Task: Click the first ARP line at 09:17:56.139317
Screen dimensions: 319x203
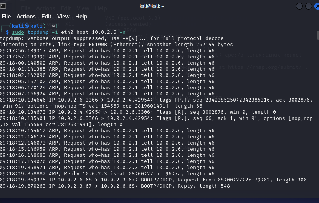Action: coord(107,50)
